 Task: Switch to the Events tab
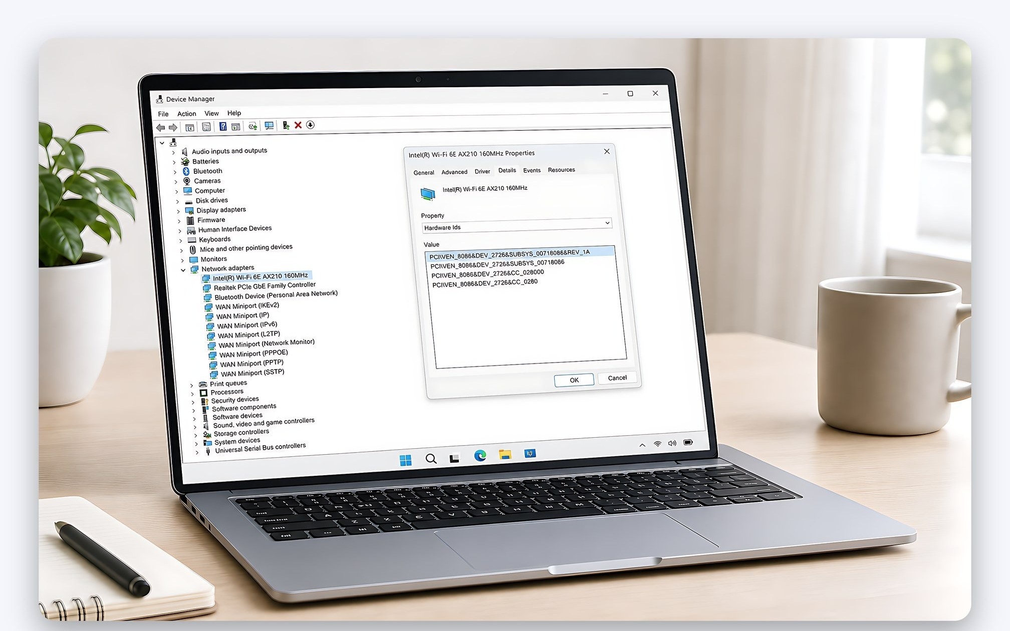coord(532,170)
